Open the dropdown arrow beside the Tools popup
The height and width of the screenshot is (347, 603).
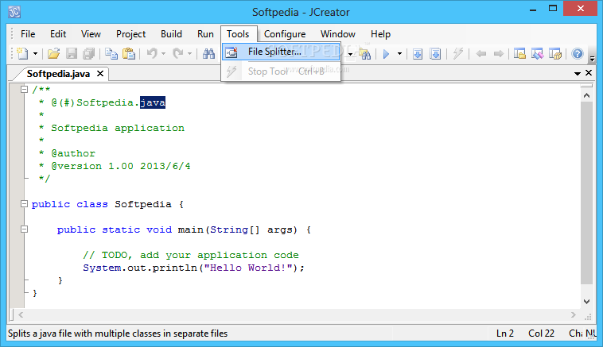point(350,54)
